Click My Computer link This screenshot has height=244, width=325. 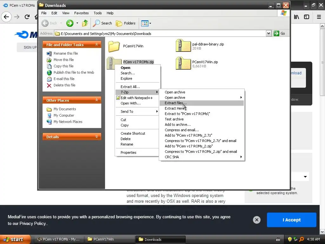pyautogui.click(x=64, y=116)
